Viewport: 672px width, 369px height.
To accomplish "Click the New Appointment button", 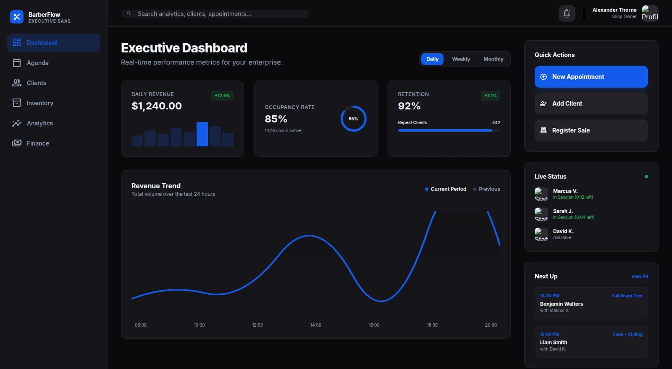I will coord(591,77).
